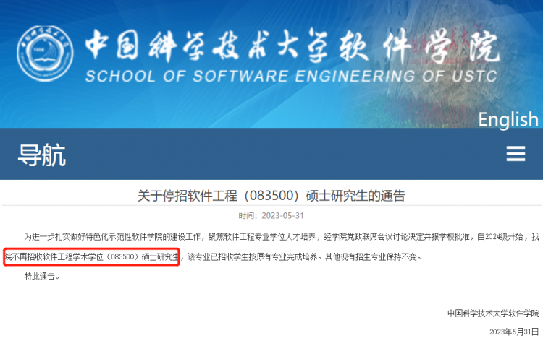Click the USTC circular emblem logo
This screenshot has height=359, width=543.
(45, 53)
